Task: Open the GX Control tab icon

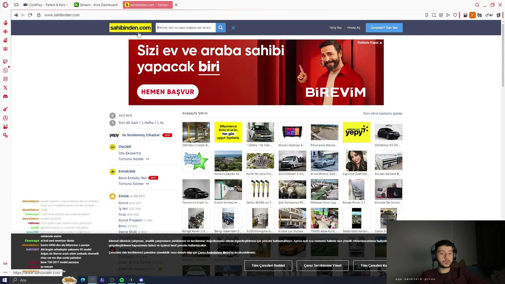Action: [x=5, y=263]
